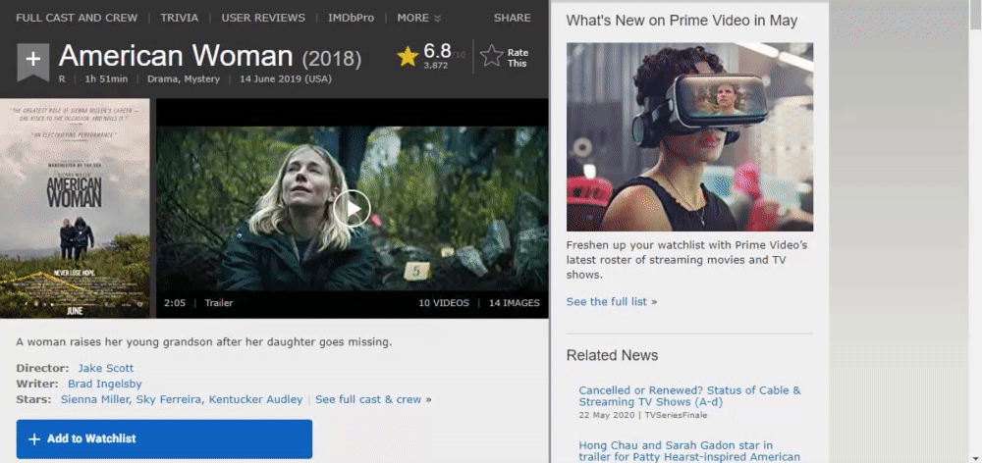Click the Add to Watchlist button
This screenshot has height=463, width=982.
[164, 438]
